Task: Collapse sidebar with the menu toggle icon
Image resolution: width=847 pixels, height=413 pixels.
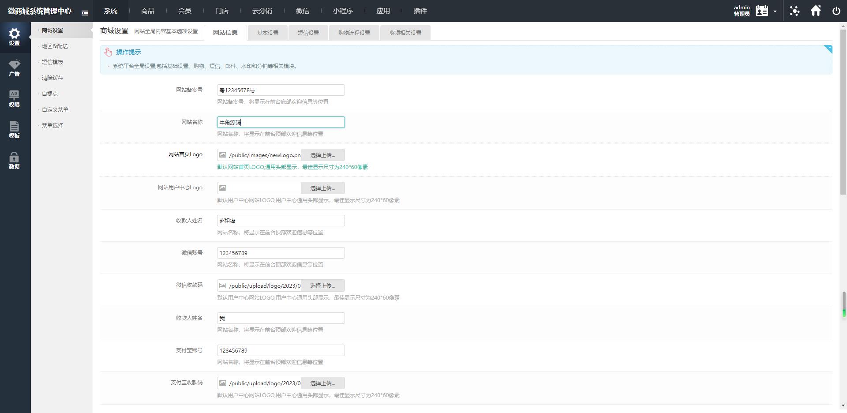Action: (85, 13)
